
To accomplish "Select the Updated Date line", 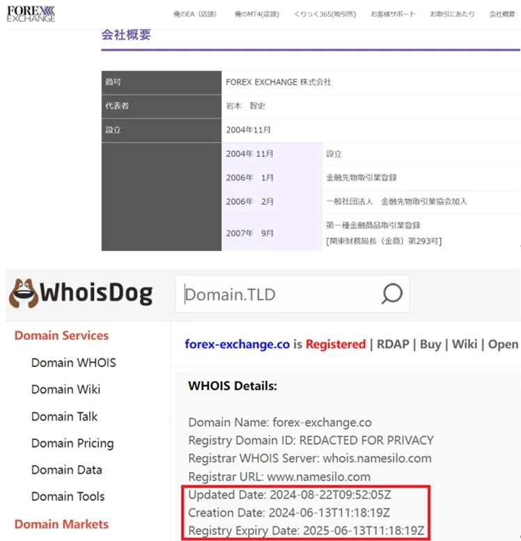I will pos(289,495).
